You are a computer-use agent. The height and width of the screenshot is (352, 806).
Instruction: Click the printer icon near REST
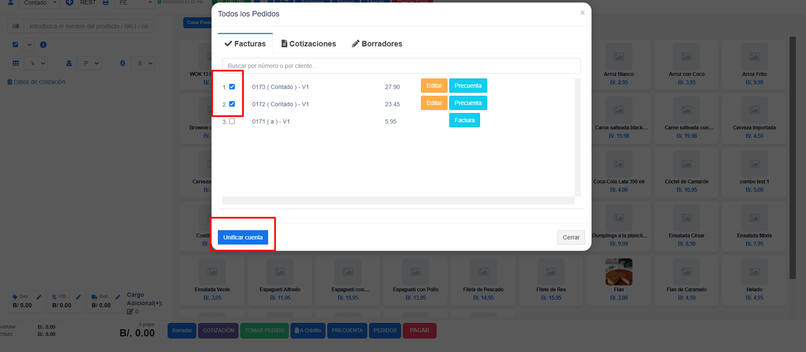[x=106, y=3]
